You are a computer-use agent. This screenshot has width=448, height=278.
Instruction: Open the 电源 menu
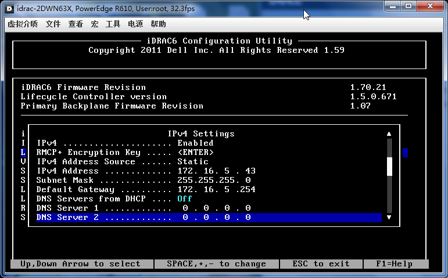[x=135, y=24]
